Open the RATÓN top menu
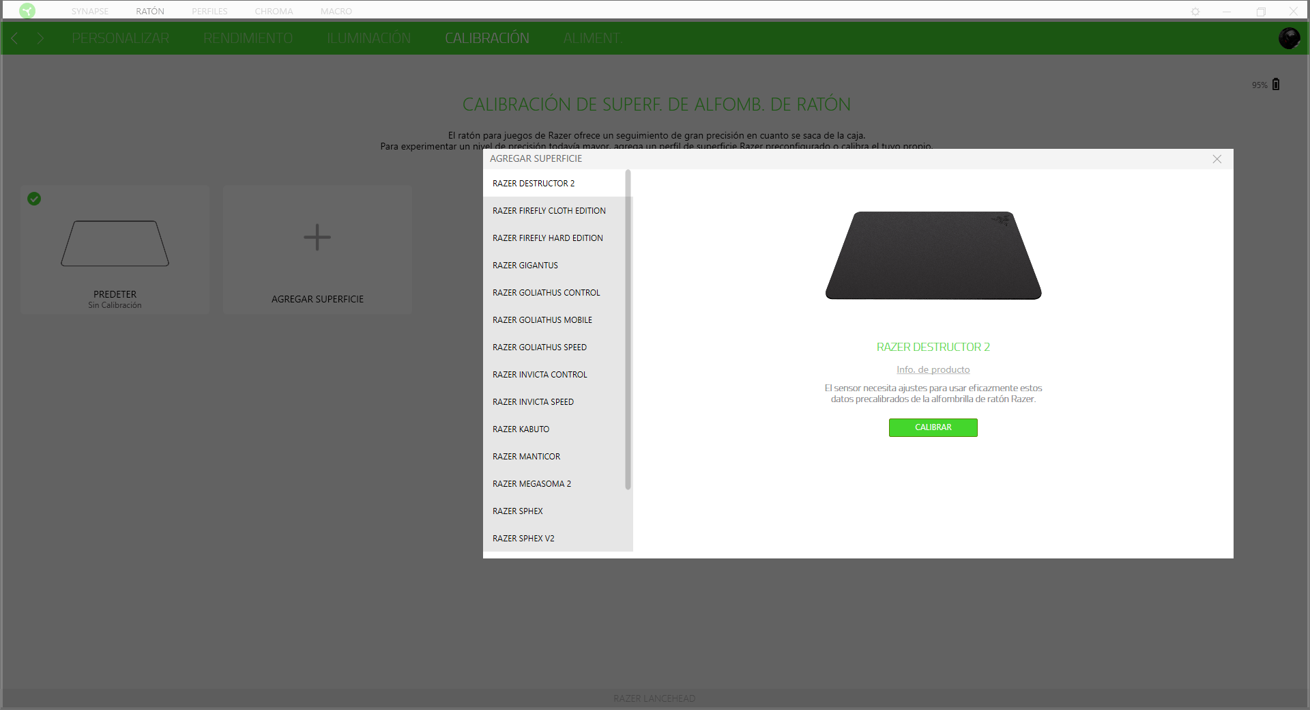The height and width of the screenshot is (710, 1310). tap(150, 12)
